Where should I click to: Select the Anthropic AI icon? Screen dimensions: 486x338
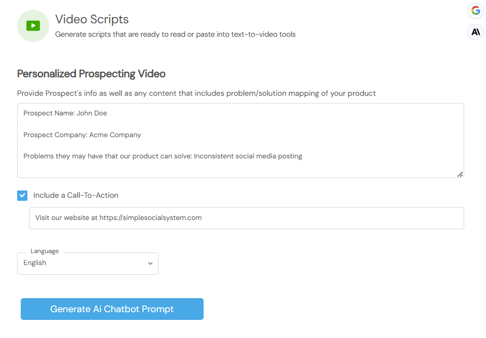pyautogui.click(x=476, y=32)
